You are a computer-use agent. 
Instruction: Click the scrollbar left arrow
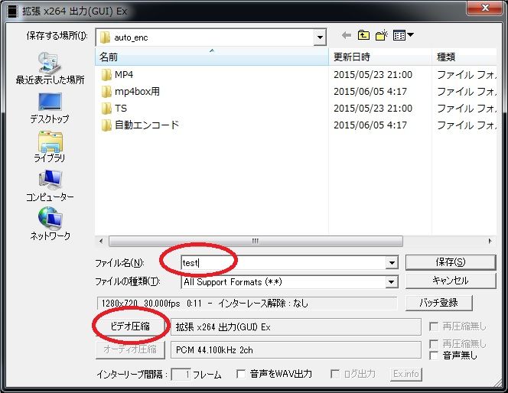101,241
